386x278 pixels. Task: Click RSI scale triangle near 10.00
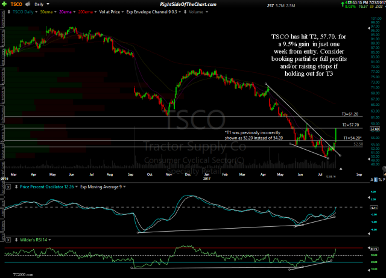(x=369, y=270)
